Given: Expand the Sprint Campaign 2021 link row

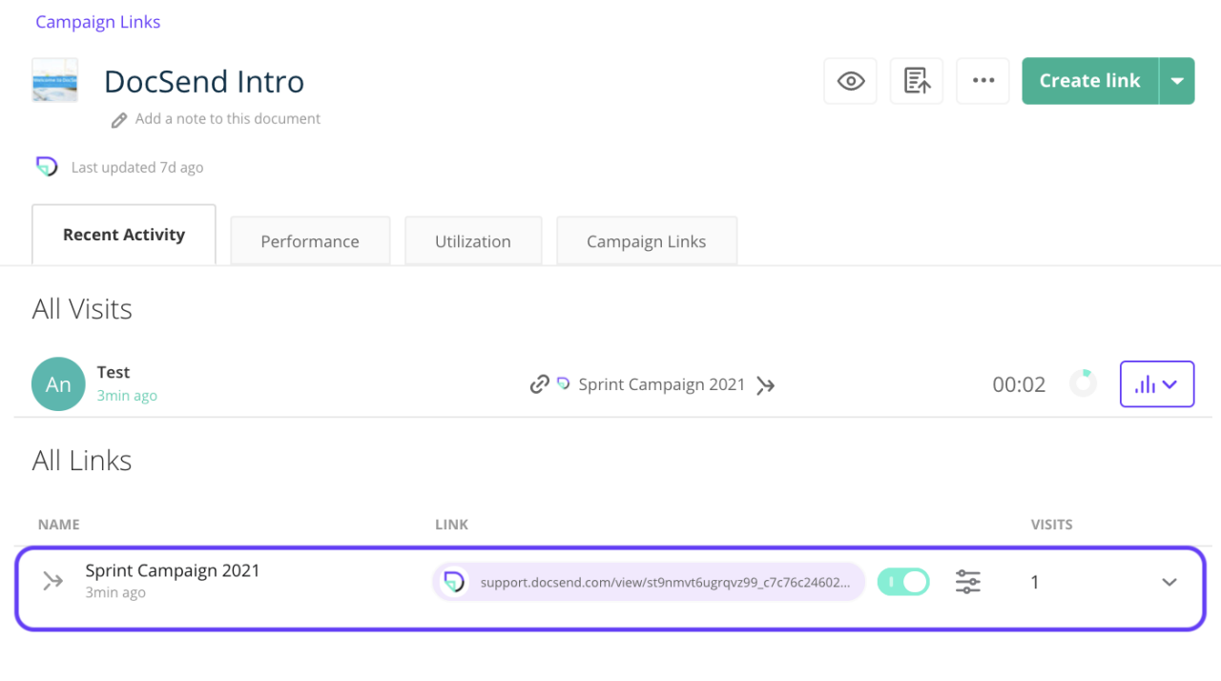Looking at the screenshot, I should (1169, 582).
